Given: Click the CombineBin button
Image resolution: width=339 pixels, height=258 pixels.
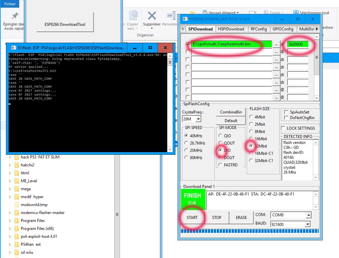Looking at the screenshot, I should [231, 112].
